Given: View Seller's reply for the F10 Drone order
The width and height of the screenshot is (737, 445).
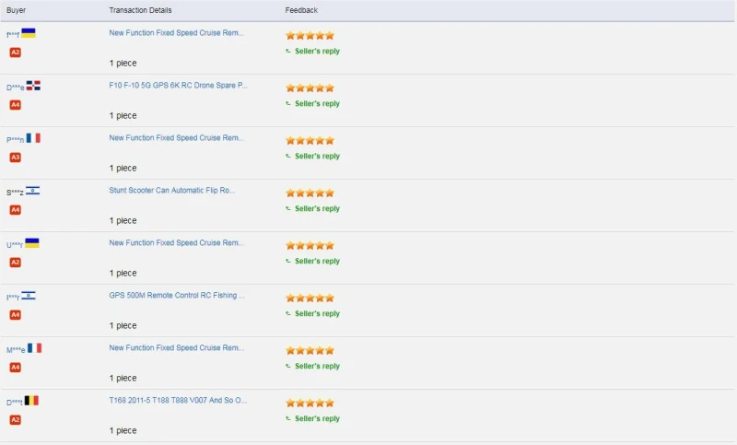Looking at the screenshot, I should pos(317,104).
